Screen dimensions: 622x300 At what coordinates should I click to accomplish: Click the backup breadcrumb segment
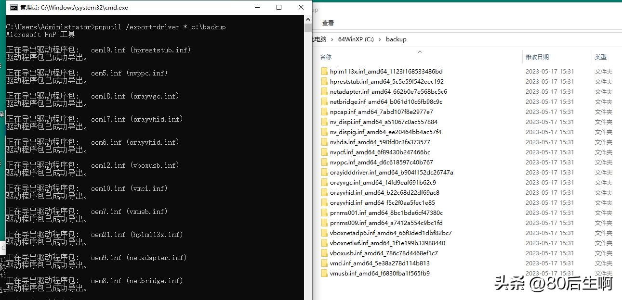coord(396,39)
